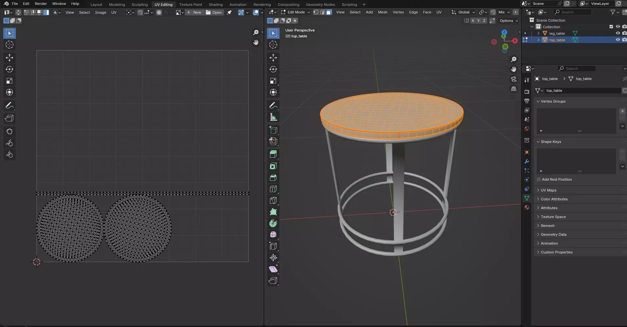Toggle Collection exclude checkbox
Image resolution: width=627 pixels, height=327 pixels.
(611, 27)
